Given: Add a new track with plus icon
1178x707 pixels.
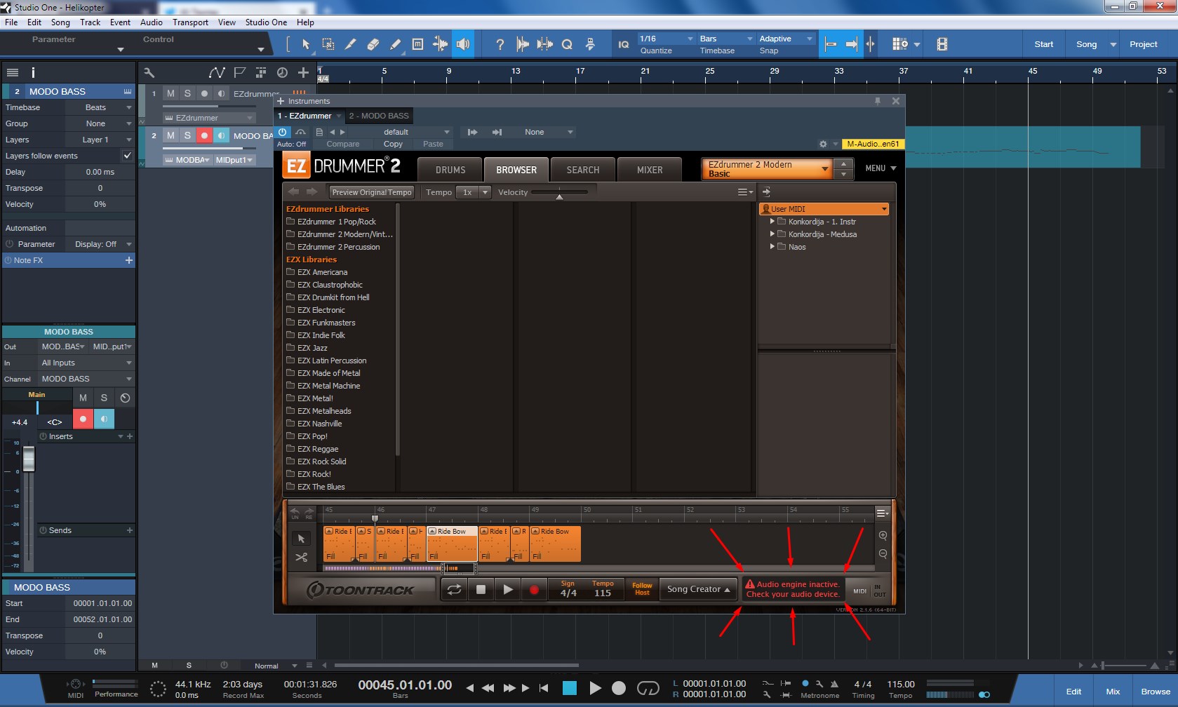Looking at the screenshot, I should pyautogui.click(x=303, y=72).
